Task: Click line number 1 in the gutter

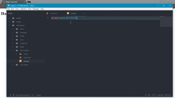Action: (x=48, y=18)
